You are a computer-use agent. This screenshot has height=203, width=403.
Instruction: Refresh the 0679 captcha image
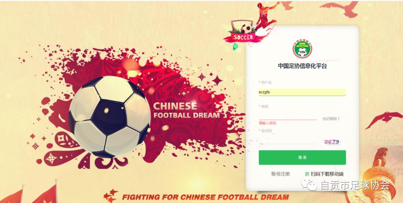332,142
